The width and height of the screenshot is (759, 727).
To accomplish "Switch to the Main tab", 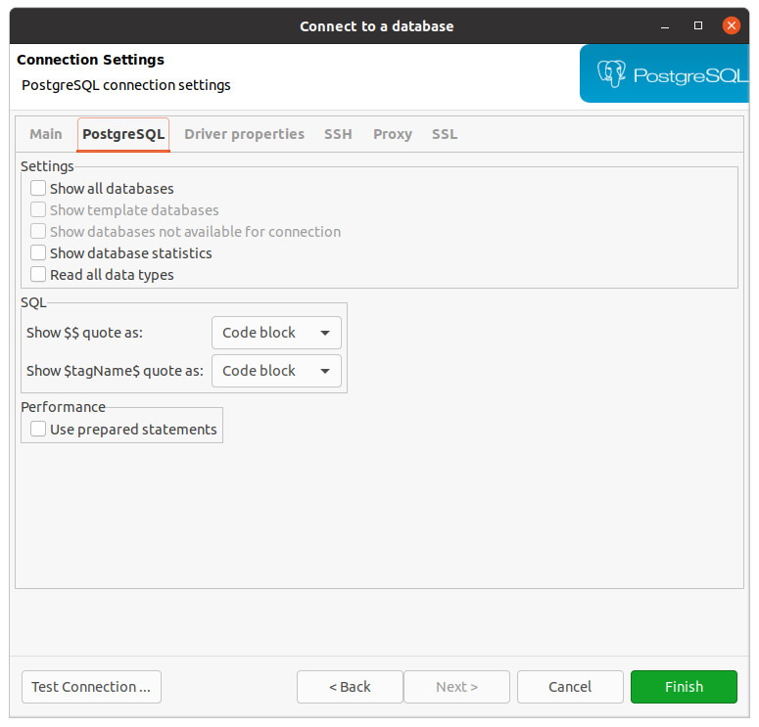I will 46,134.
